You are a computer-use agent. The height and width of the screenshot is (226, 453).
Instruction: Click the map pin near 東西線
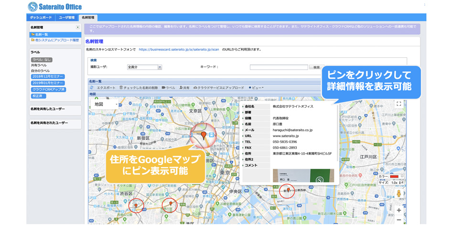click(288, 190)
